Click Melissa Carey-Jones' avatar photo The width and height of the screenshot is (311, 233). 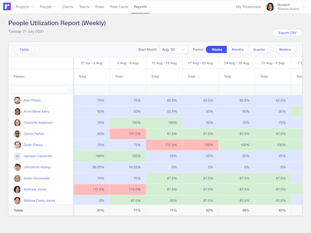pos(17,200)
